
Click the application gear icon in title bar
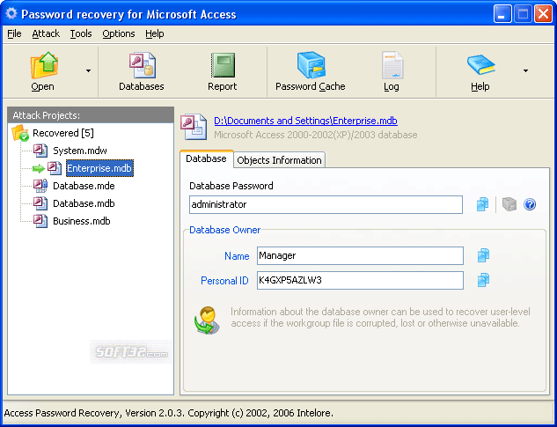tap(11, 14)
